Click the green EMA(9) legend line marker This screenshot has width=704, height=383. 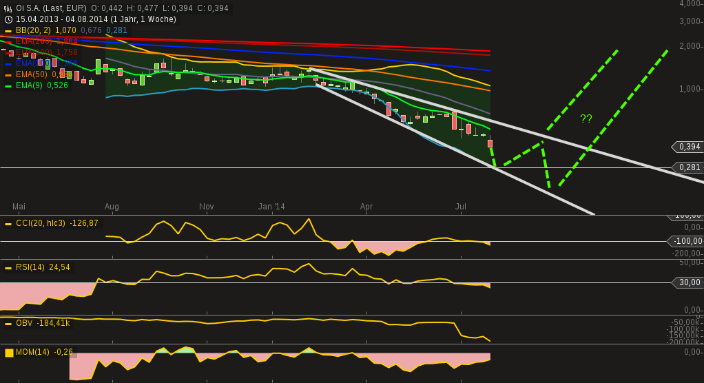pyautogui.click(x=8, y=86)
